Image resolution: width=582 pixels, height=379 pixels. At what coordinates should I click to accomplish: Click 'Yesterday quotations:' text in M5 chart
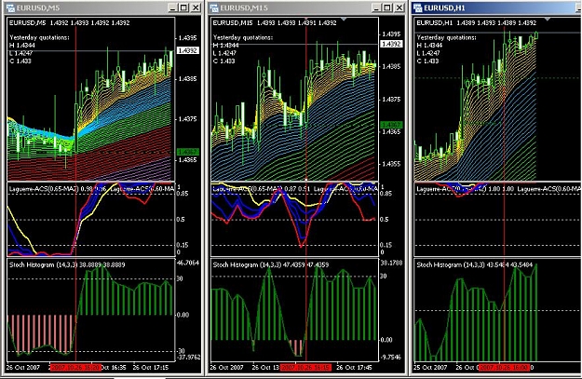[x=39, y=37]
